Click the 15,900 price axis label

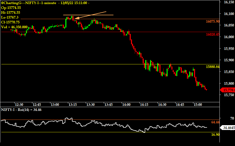click(229, 60)
